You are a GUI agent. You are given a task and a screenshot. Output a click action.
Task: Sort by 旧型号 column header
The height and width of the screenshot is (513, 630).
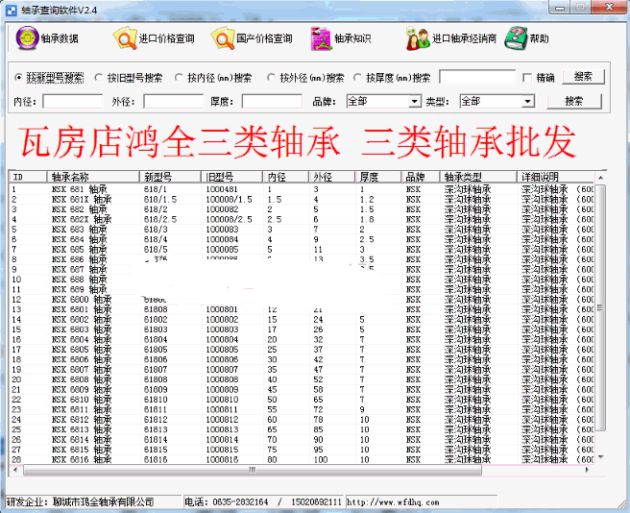point(232,177)
